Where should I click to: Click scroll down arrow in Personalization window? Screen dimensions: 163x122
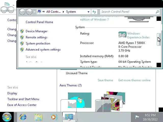pos(161,110)
